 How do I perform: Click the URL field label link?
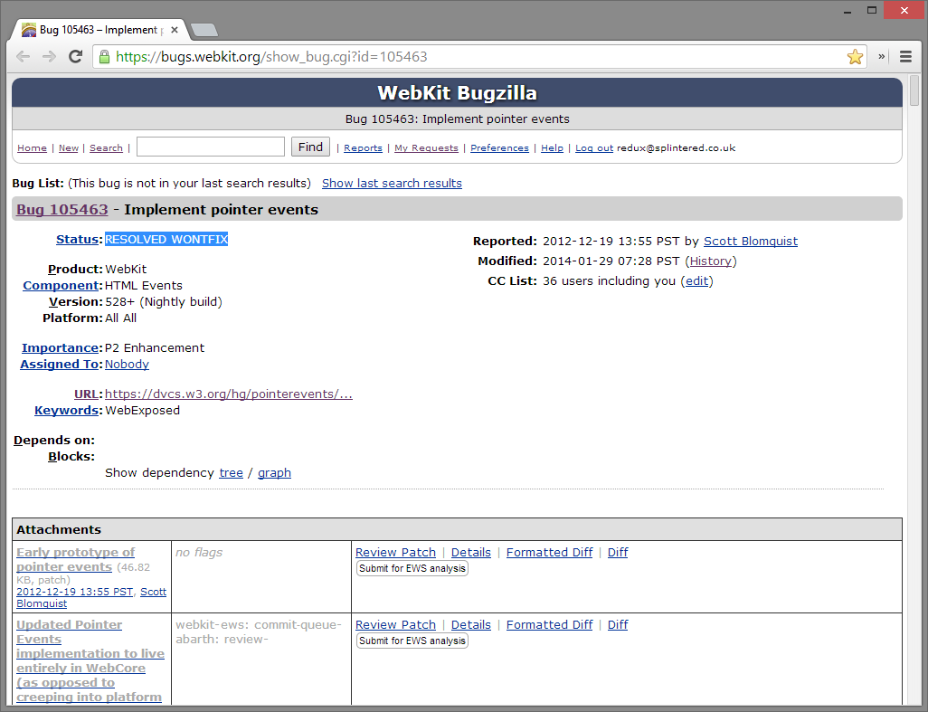pos(86,394)
